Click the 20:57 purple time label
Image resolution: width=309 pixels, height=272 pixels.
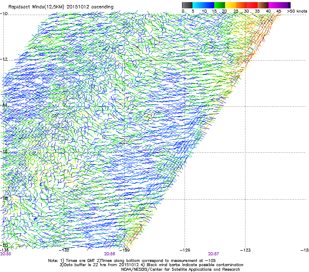click(x=213, y=254)
